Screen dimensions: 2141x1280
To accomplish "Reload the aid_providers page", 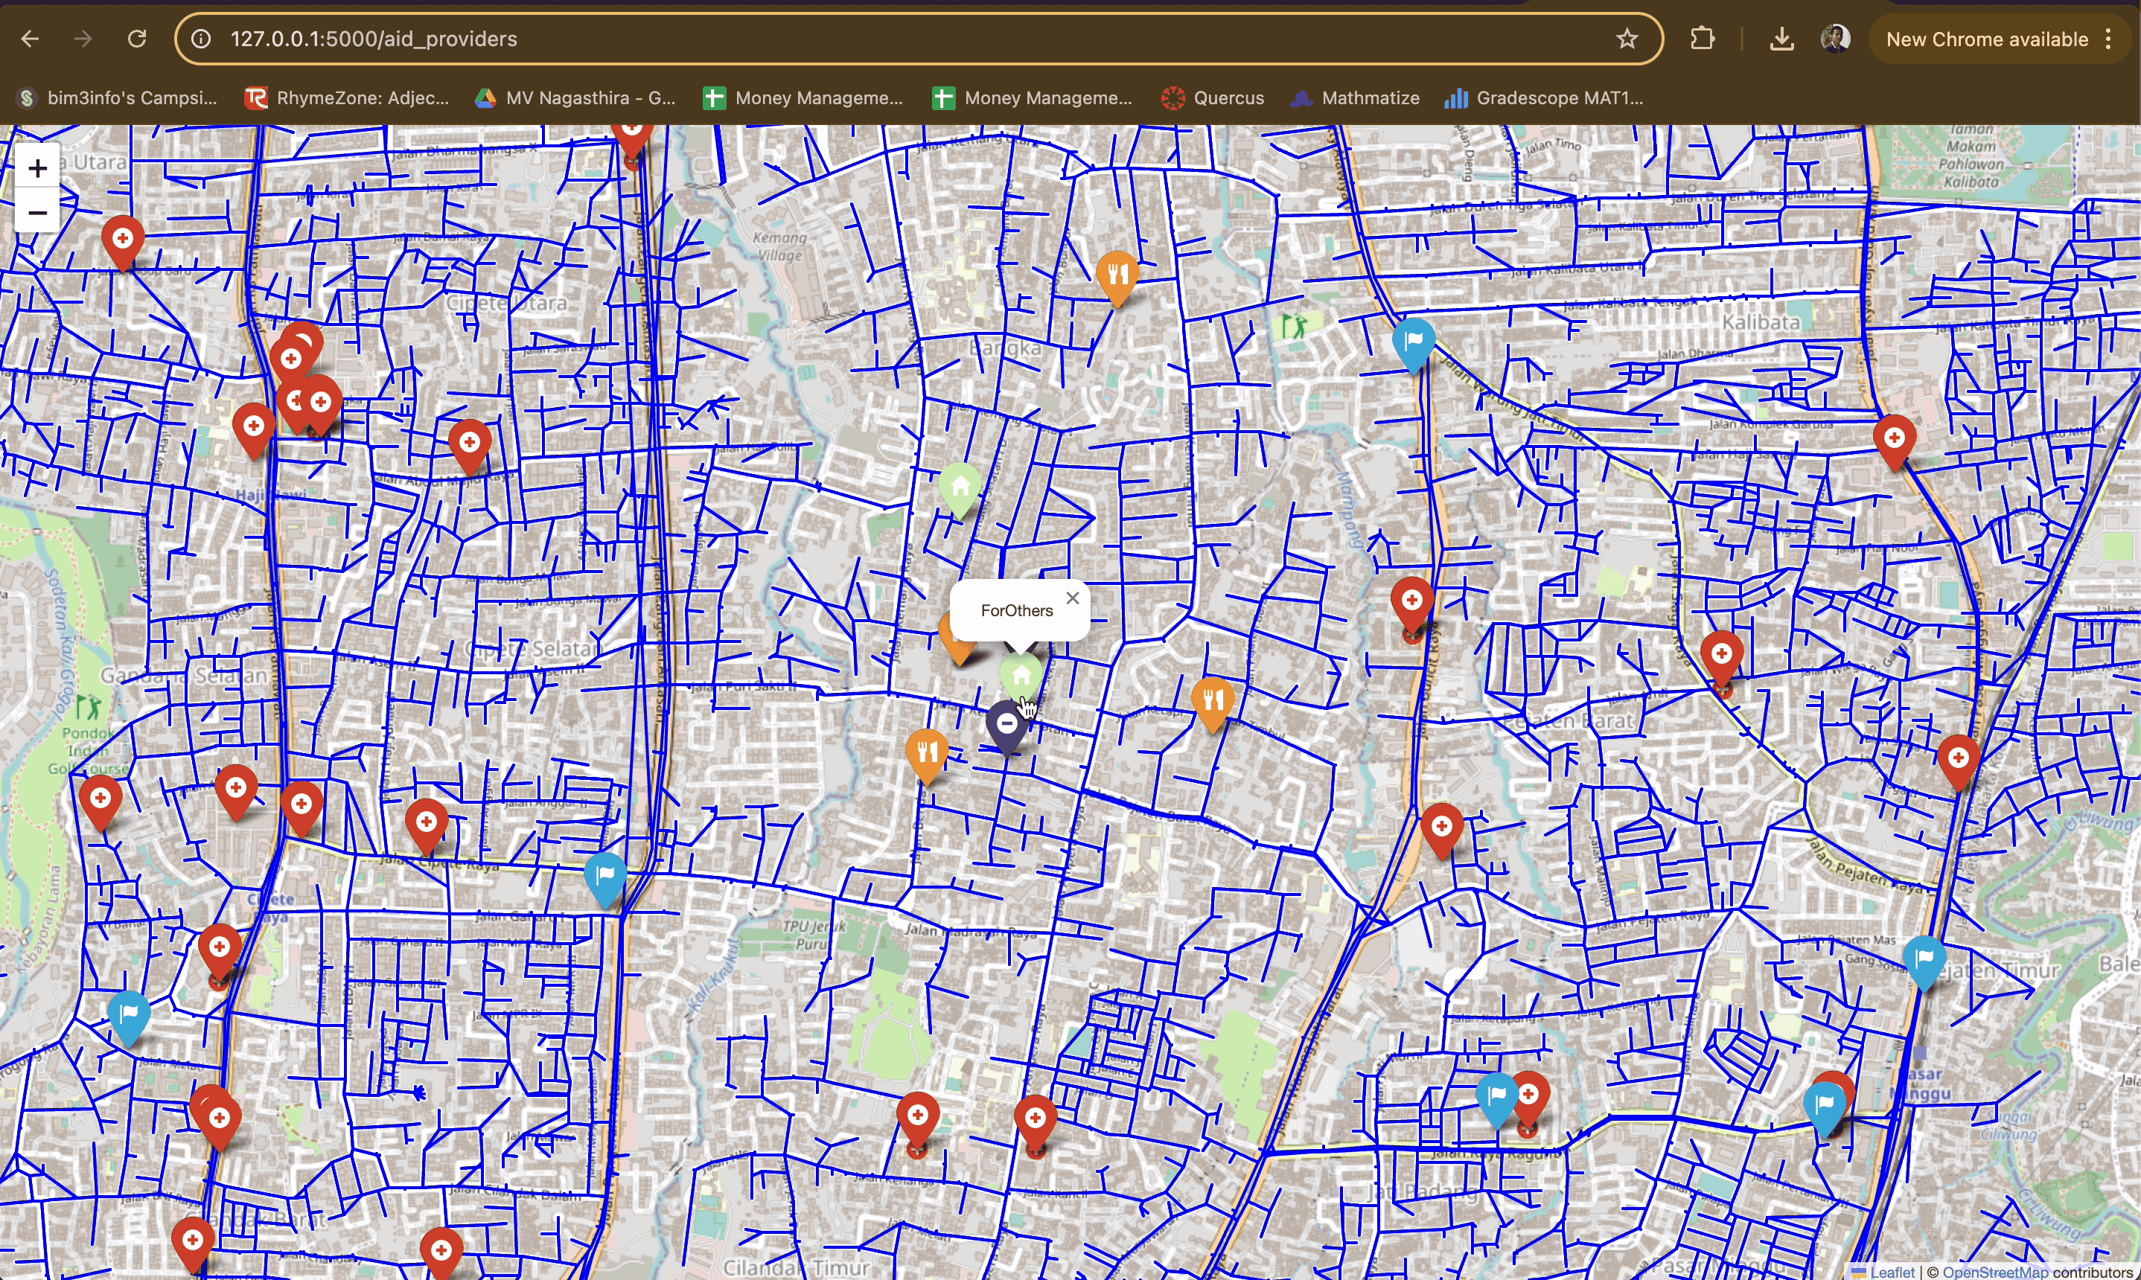I will (x=136, y=39).
